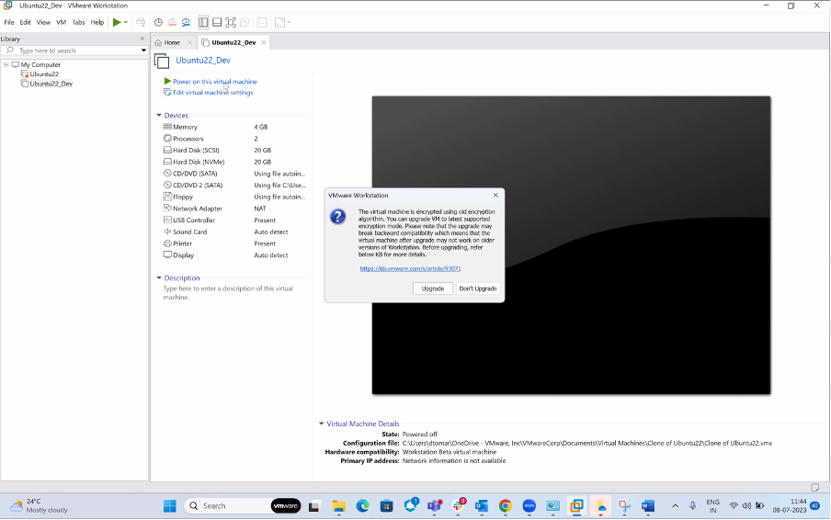Open the library search filter dropdown
The height and width of the screenshot is (520, 831).
pyautogui.click(x=143, y=51)
